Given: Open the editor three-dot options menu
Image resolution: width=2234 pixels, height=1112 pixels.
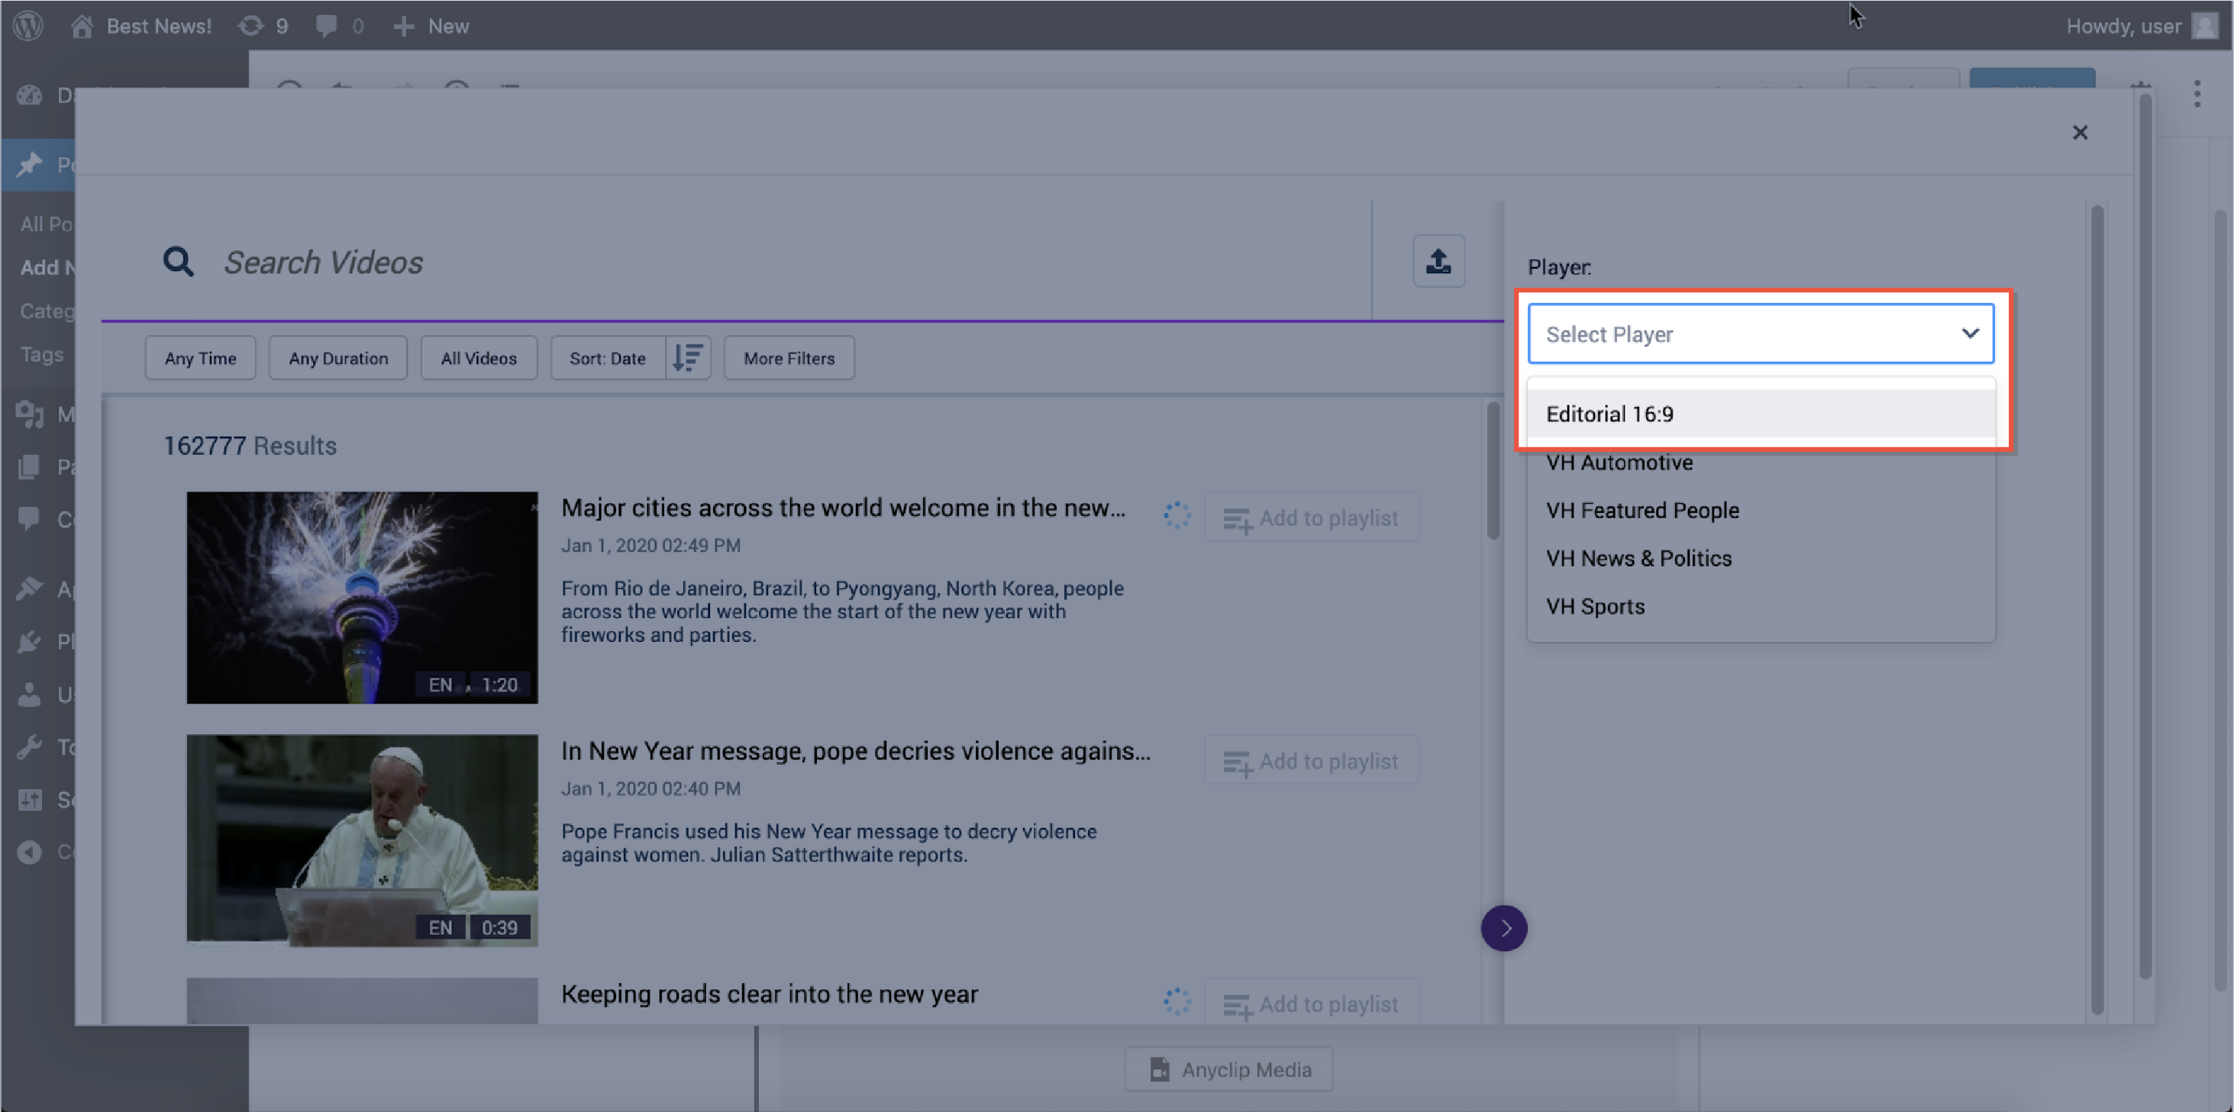Looking at the screenshot, I should click(2197, 94).
